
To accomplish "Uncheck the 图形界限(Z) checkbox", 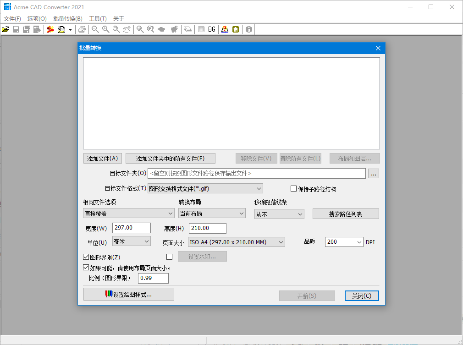I will pyautogui.click(x=86, y=257).
